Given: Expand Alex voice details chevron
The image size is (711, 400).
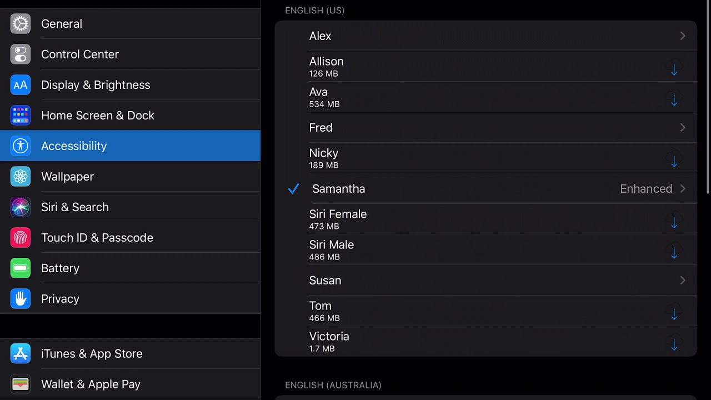Looking at the screenshot, I should 683,36.
